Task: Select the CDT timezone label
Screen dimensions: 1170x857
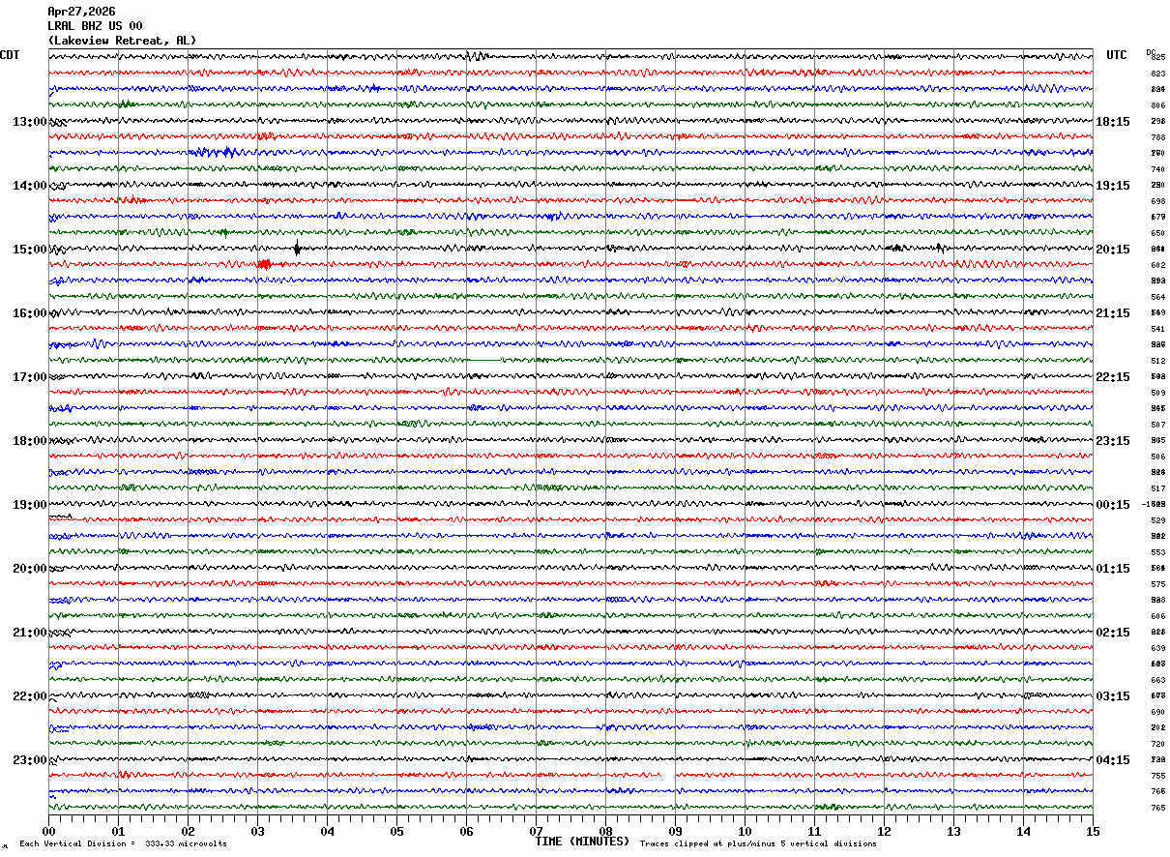Action: [11, 55]
